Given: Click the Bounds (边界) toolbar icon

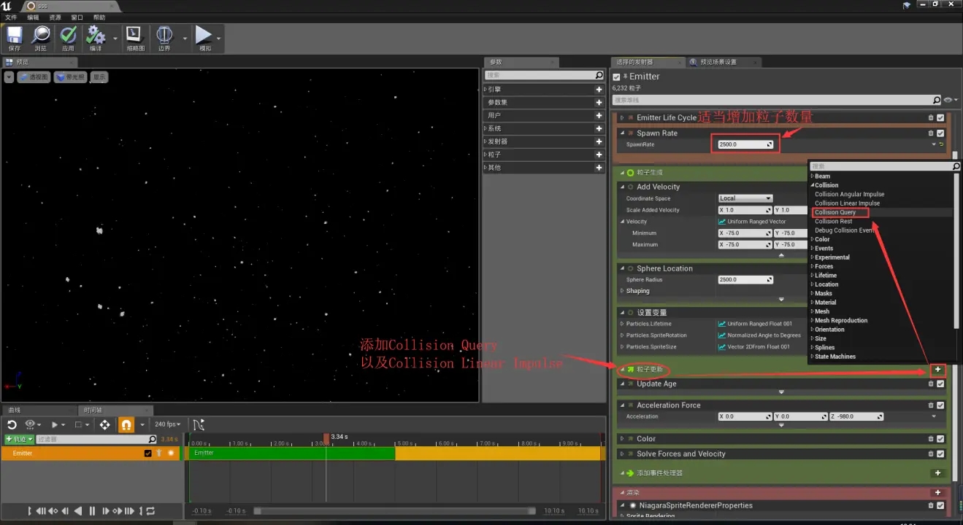Looking at the screenshot, I should (x=164, y=35).
